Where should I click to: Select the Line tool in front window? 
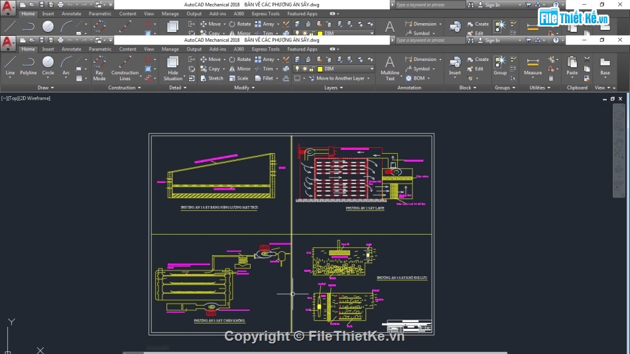pyautogui.click(x=10, y=66)
